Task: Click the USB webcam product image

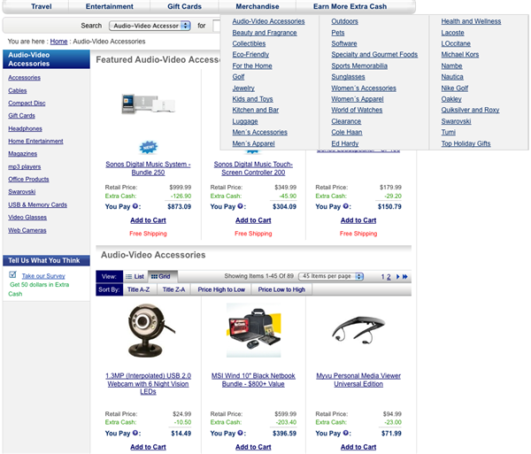Action: click(150, 330)
